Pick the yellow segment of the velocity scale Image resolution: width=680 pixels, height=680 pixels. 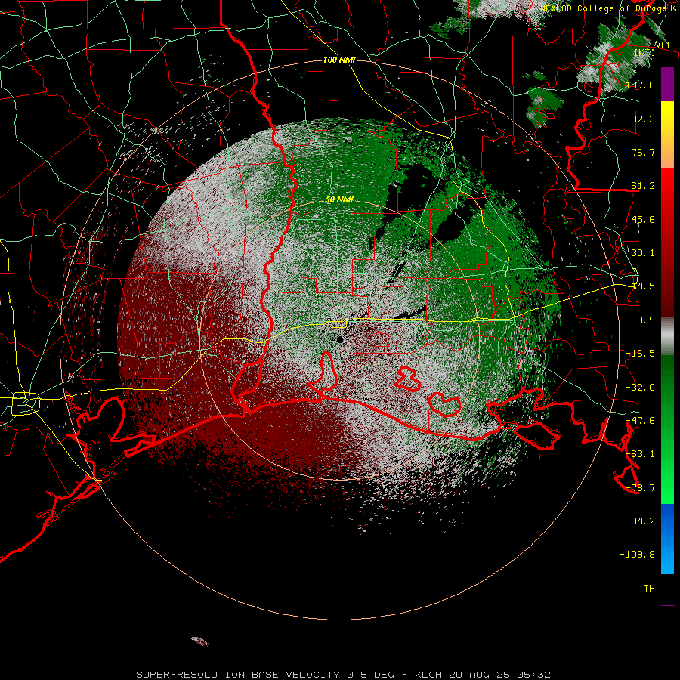(667, 134)
